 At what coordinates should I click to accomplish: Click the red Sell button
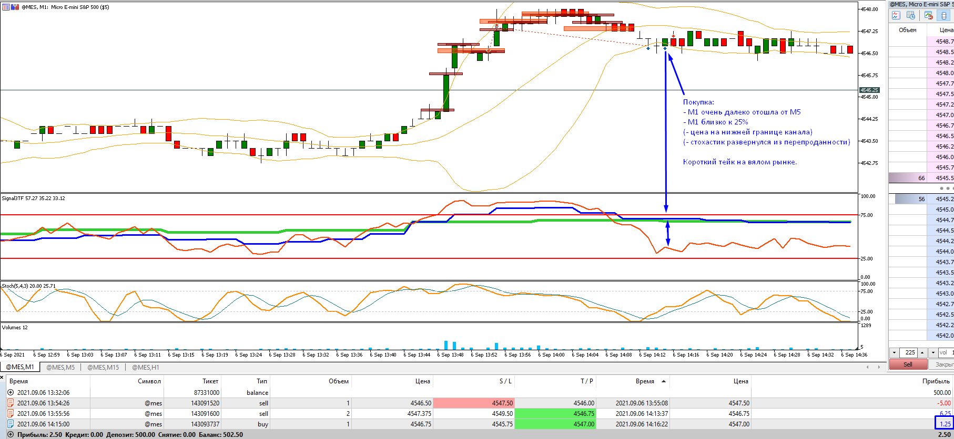pos(908,364)
